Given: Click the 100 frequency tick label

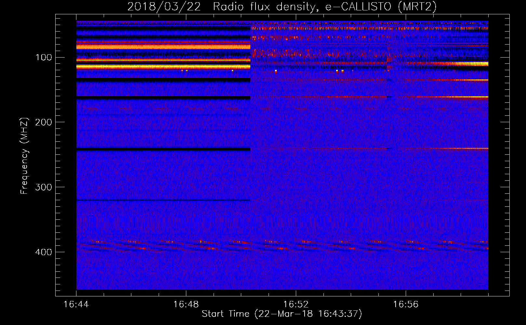Looking at the screenshot, I should point(44,58).
